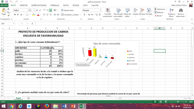Open the REVISAR tab

click(x=76, y=5)
